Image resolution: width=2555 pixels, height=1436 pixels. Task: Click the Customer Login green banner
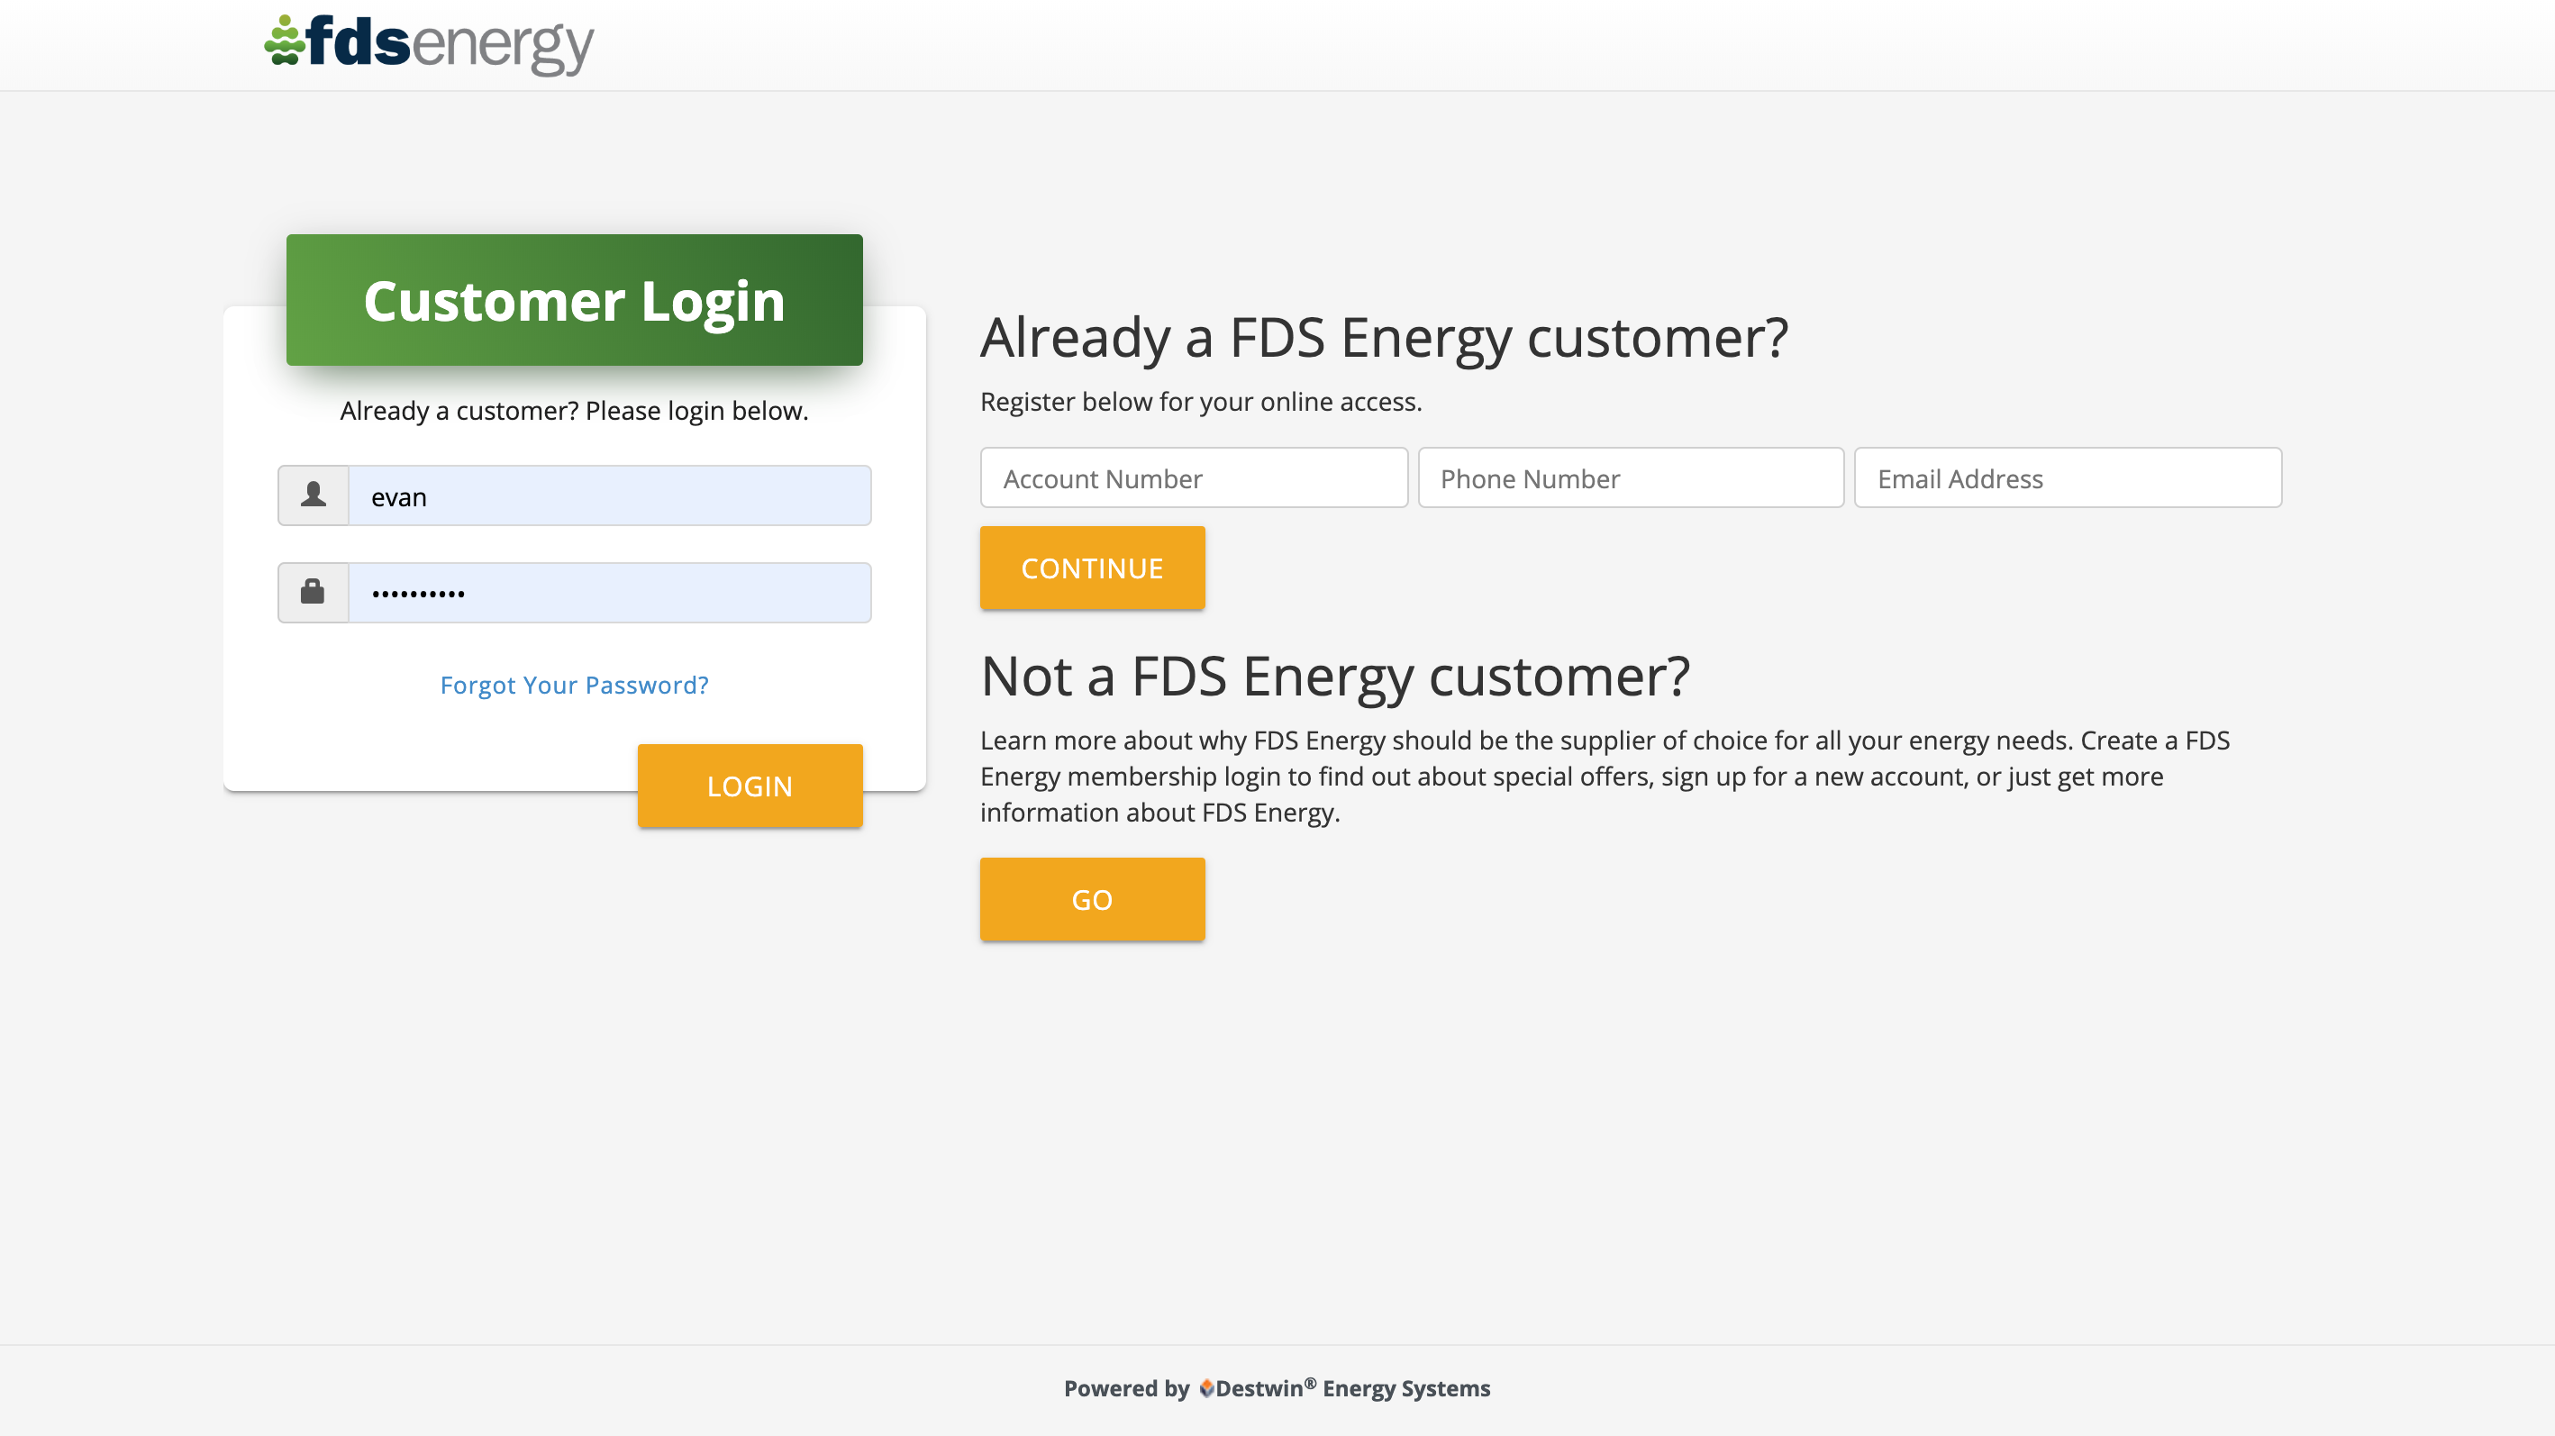pyautogui.click(x=574, y=301)
